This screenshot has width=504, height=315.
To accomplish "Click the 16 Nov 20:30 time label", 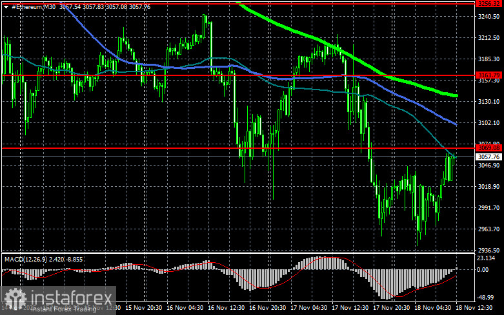I will (x=267, y=308).
